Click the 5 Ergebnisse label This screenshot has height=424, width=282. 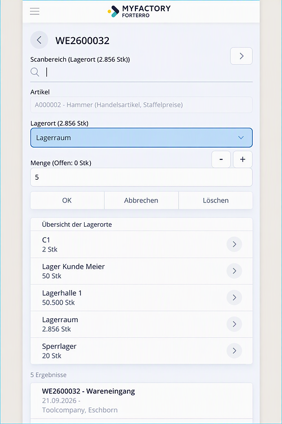(49, 375)
